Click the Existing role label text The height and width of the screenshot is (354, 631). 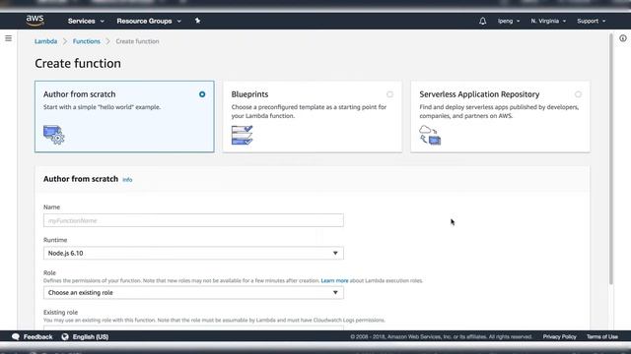(x=61, y=313)
